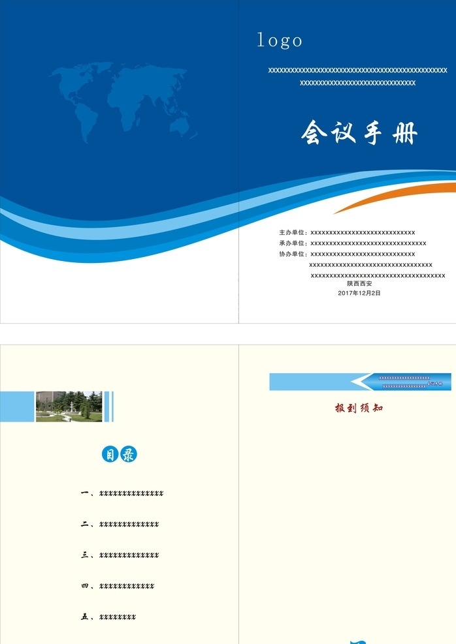Select the 承办单位 line
Image resolution: width=456 pixels, height=644 pixels.
[352, 243]
